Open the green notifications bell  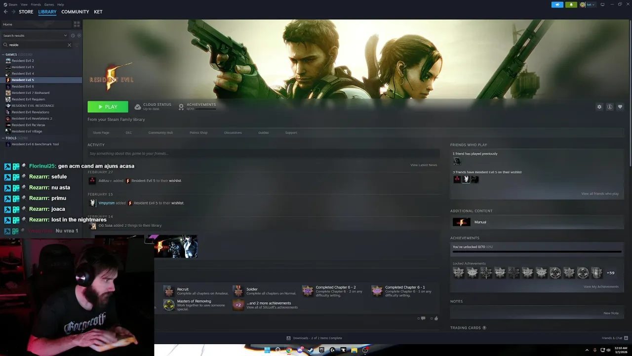(571, 4)
